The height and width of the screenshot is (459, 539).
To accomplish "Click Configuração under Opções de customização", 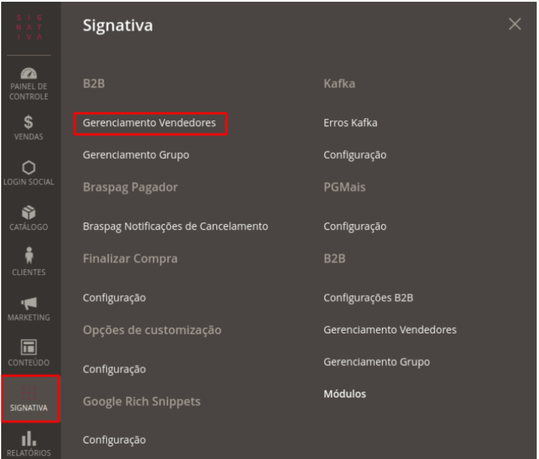I will (x=114, y=369).
